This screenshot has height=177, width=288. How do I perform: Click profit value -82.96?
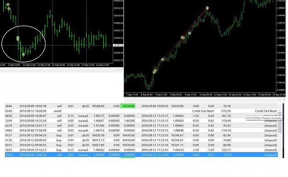226,135
